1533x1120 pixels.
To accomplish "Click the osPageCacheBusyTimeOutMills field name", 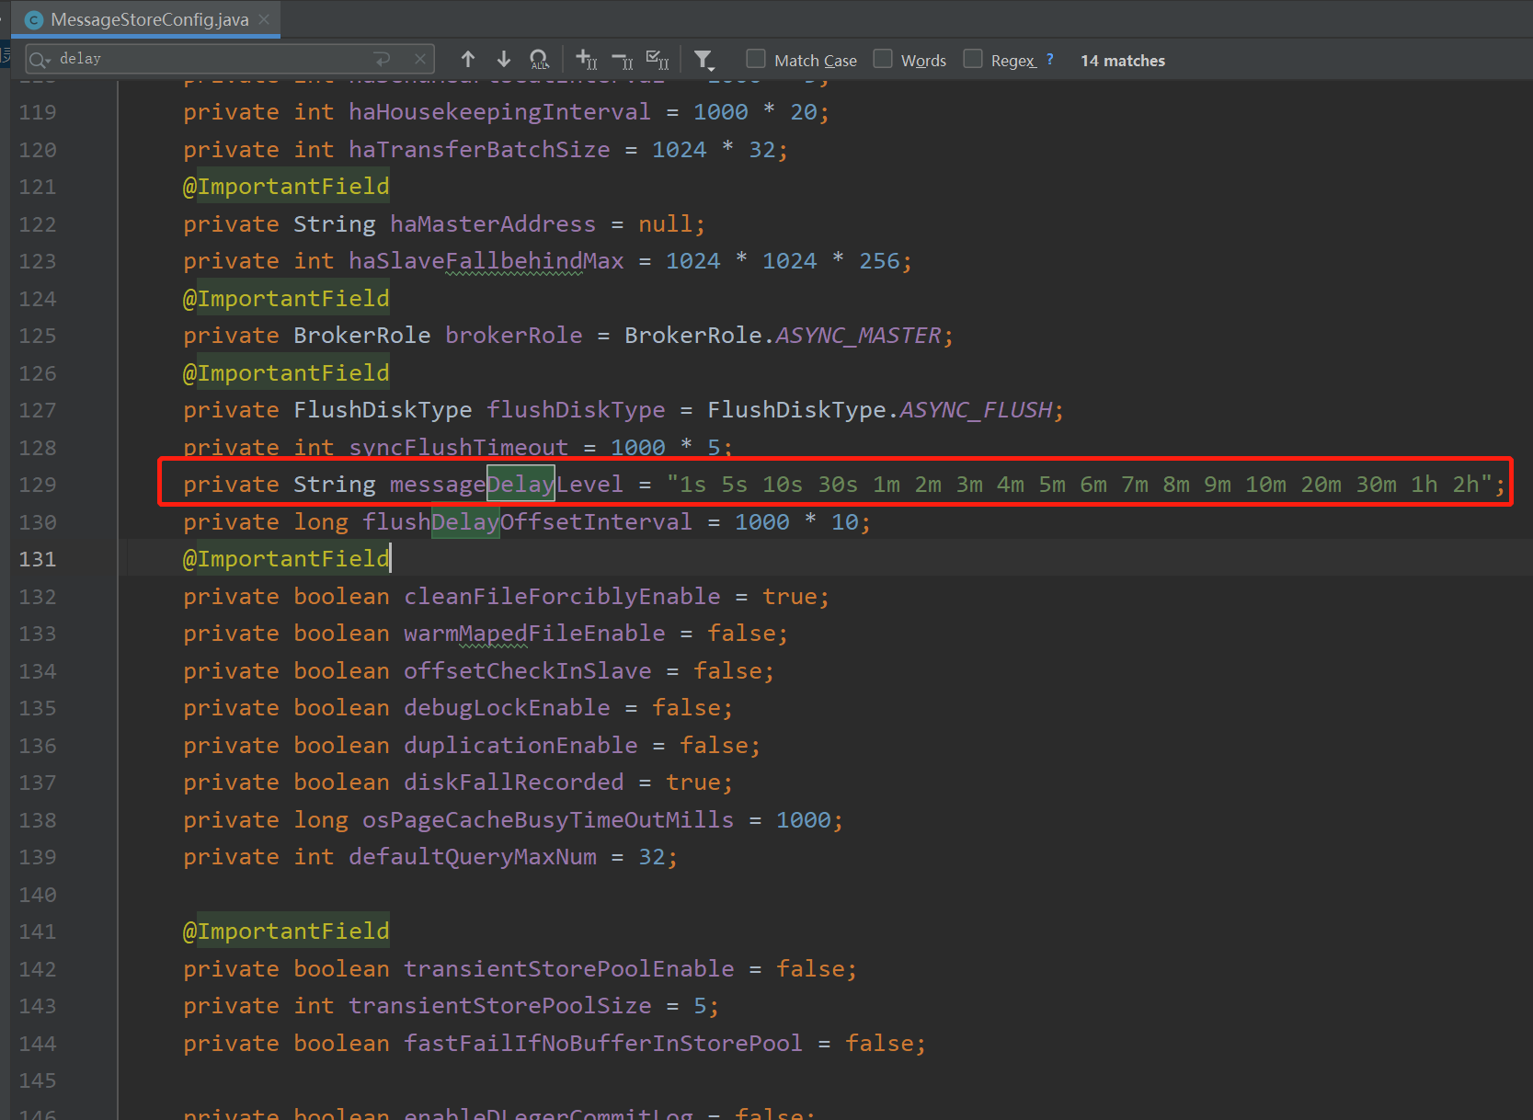I will tap(548, 820).
